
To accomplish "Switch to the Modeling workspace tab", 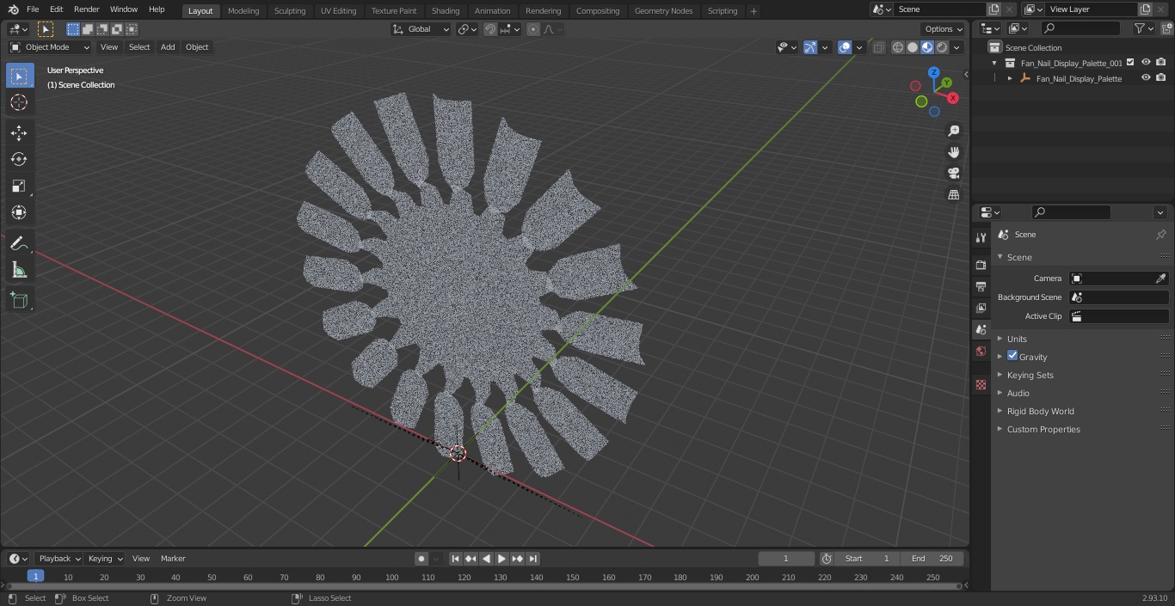I will 243,10.
